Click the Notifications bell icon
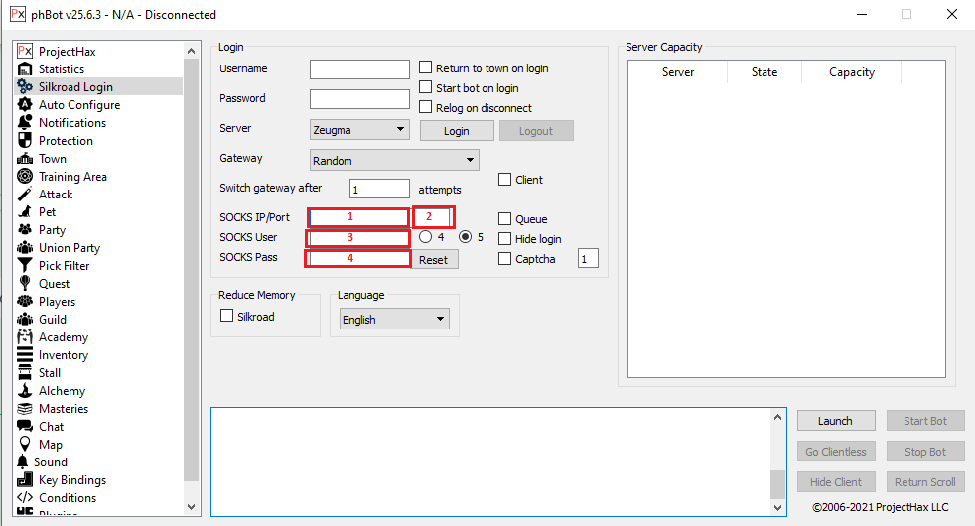 (25, 123)
